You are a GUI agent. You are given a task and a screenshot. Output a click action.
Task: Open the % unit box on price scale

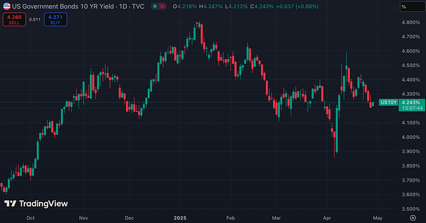coord(413,7)
